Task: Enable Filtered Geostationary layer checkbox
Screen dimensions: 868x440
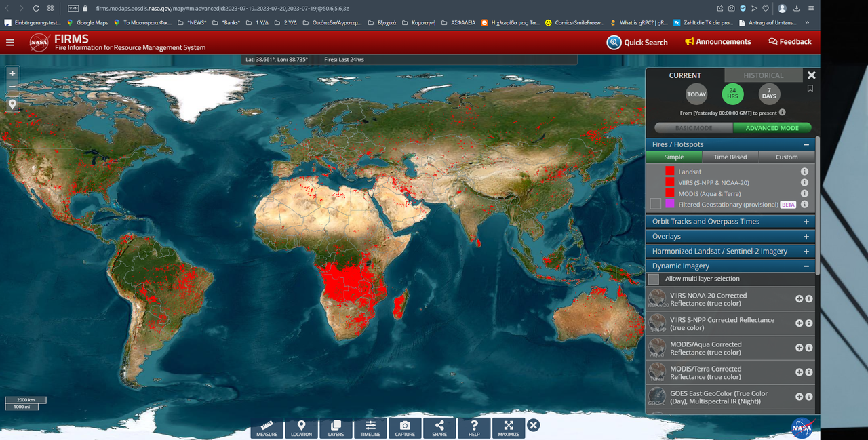Action: 655,204
